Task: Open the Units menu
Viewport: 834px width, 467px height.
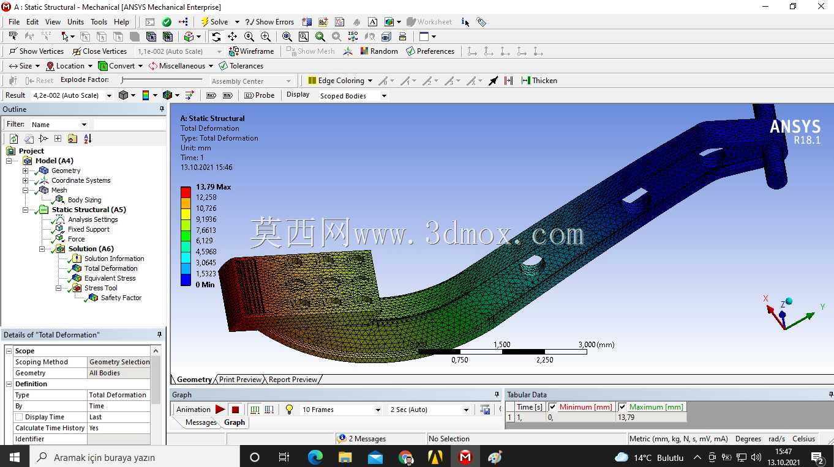Action: pyautogui.click(x=76, y=22)
